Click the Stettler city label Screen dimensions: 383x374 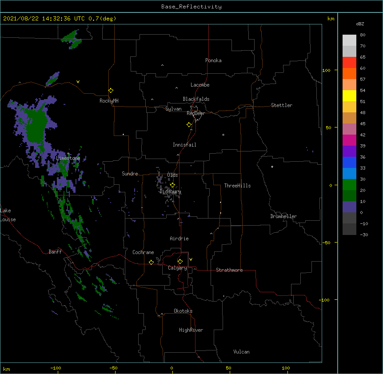click(282, 105)
